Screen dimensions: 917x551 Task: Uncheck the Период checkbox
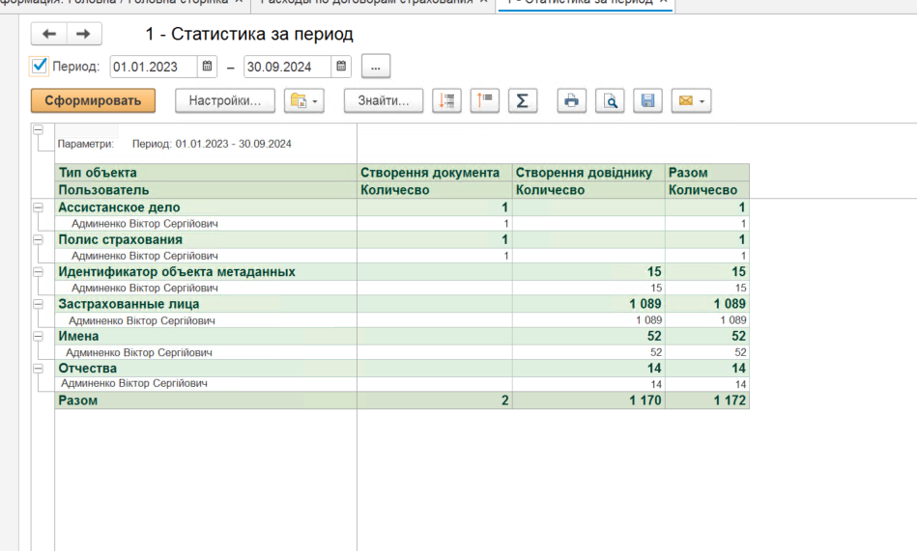pyautogui.click(x=40, y=67)
